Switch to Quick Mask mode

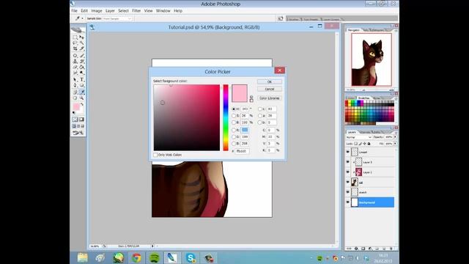pyautogui.click(x=81, y=119)
